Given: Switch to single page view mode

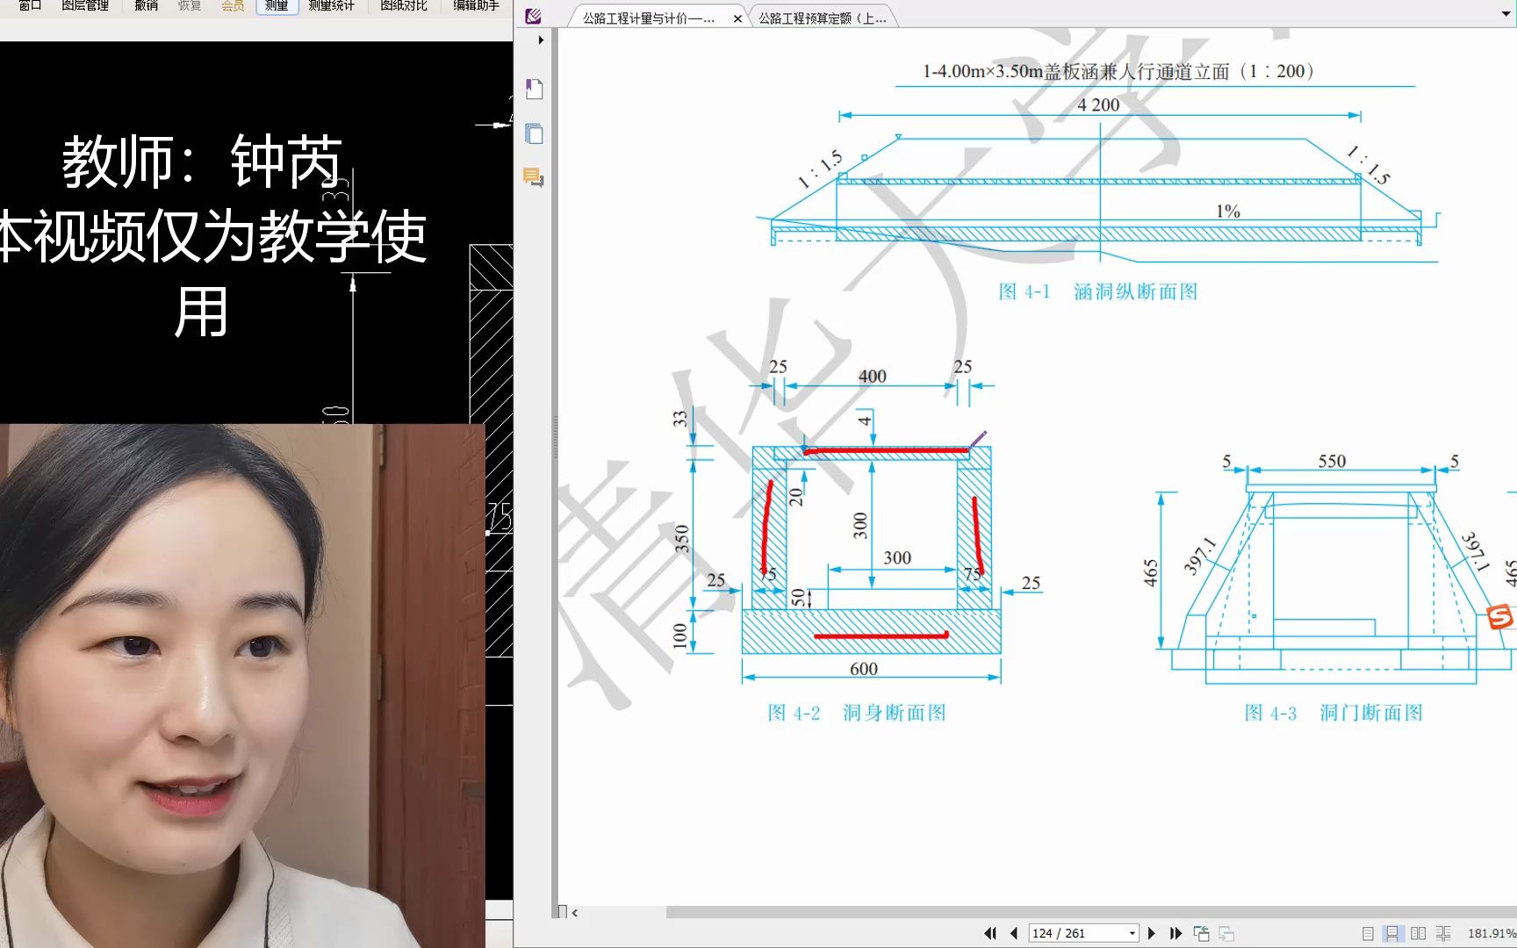Looking at the screenshot, I should 1368,933.
